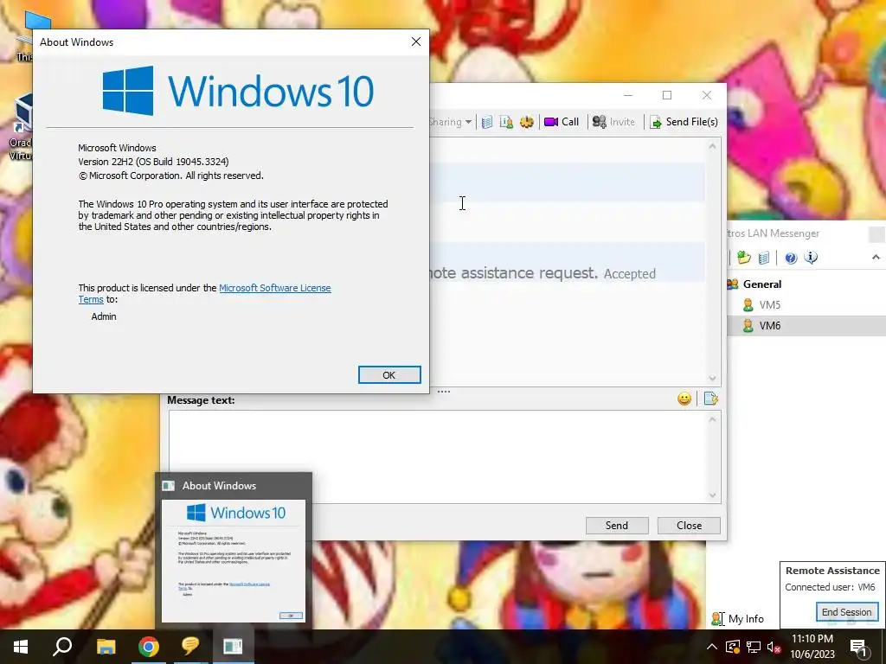Open message history notebook icon in chat toolbar
Screen dimensions: 886x664
(487, 122)
